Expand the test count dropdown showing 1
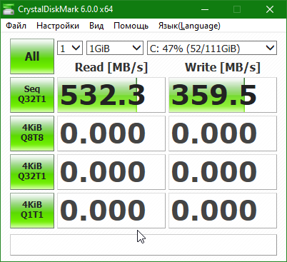287x262 pixels. (x=70, y=48)
